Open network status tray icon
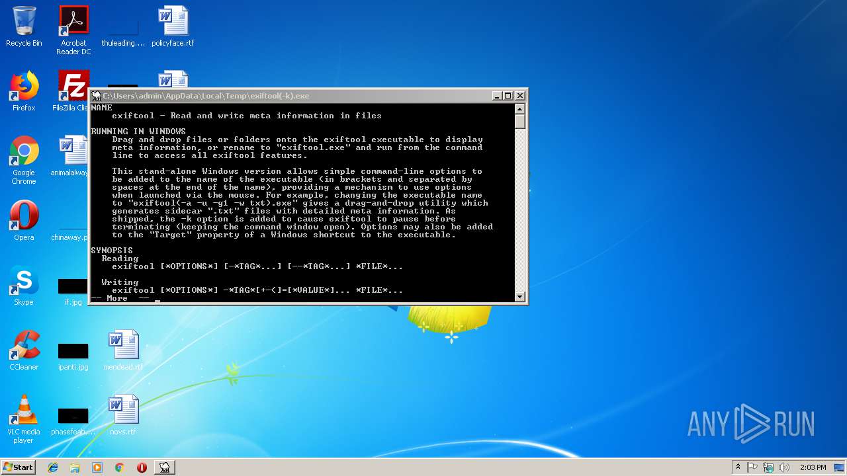Image resolution: width=847 pixels, height=476 pixels. [768, 467]
